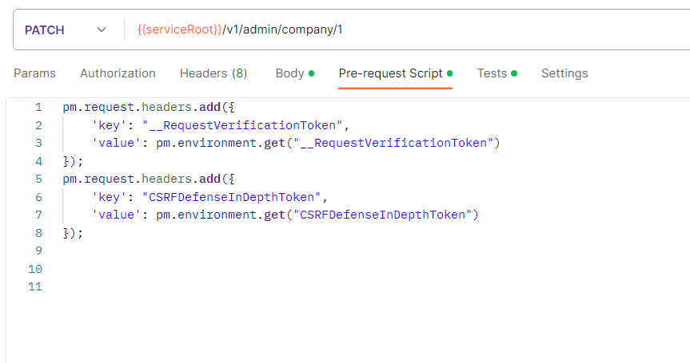Click the green dot beside Body

pos(312,73)
